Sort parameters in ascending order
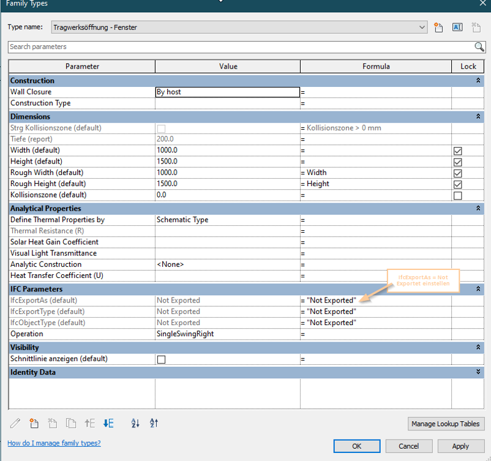 (135, 423)
